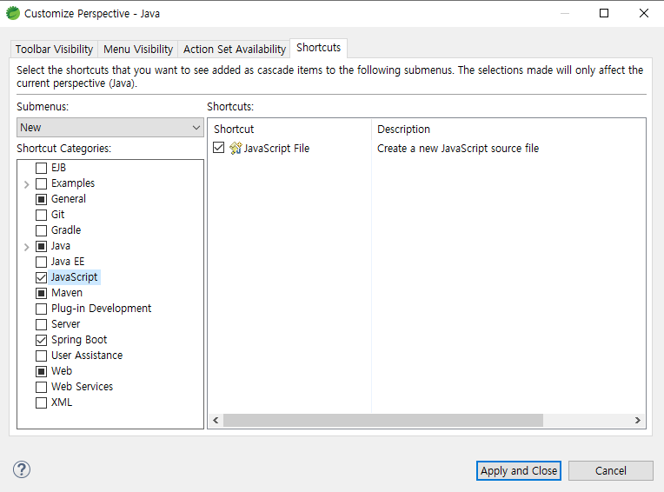Toggle the Java category checkbox
The width and height of the screenshot is (664, 492).
(41, 246)
